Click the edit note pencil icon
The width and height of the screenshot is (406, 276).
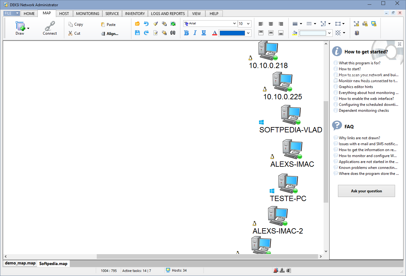tap(155, 33)
